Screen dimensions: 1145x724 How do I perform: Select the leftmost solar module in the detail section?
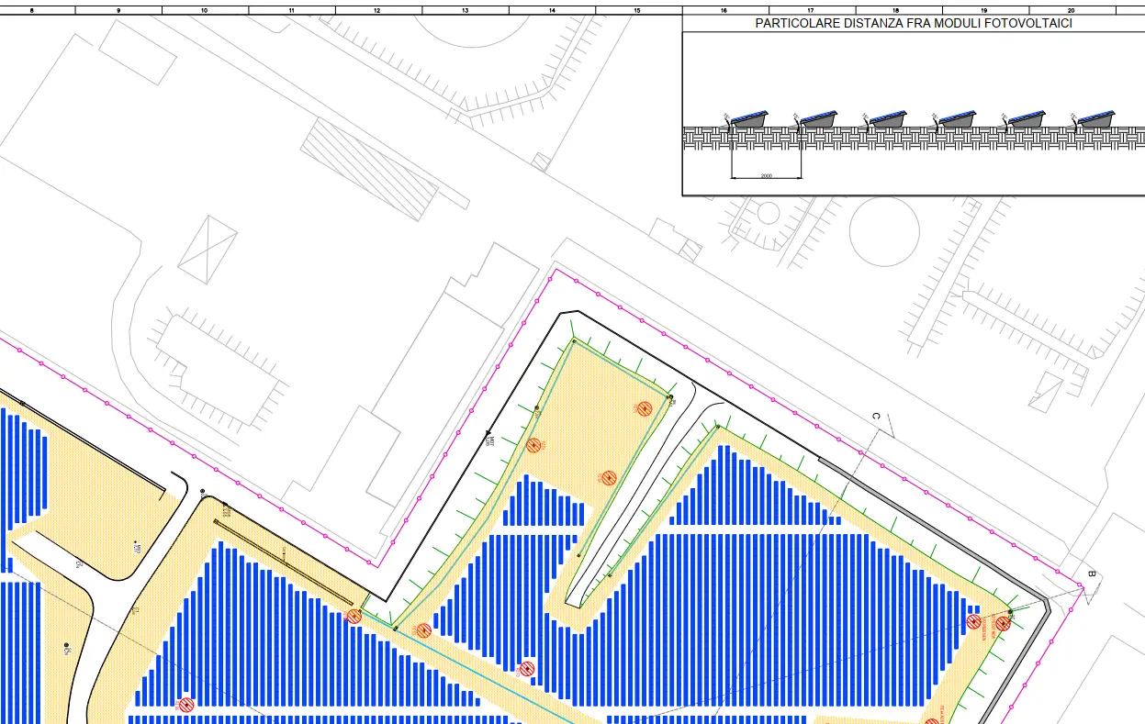[747, 119]
